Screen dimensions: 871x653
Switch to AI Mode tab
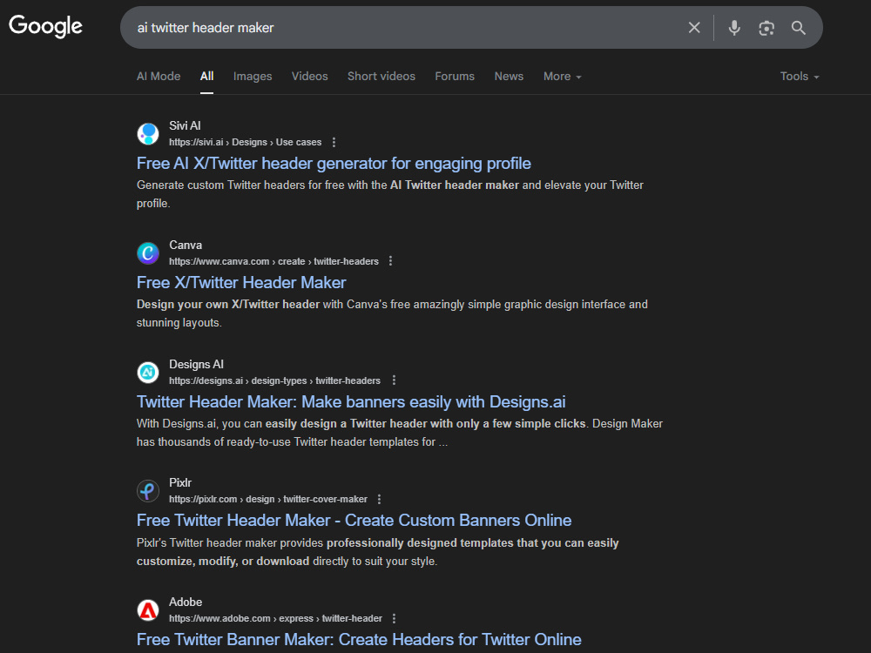(x=159, y=76)
